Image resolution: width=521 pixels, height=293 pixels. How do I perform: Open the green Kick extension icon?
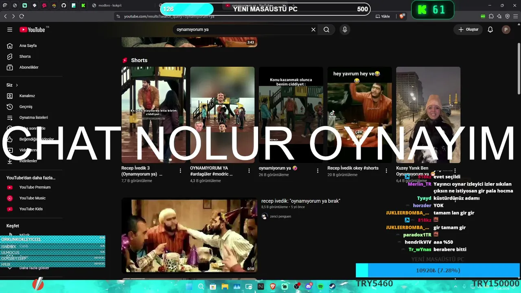click(x=483, y=16)
